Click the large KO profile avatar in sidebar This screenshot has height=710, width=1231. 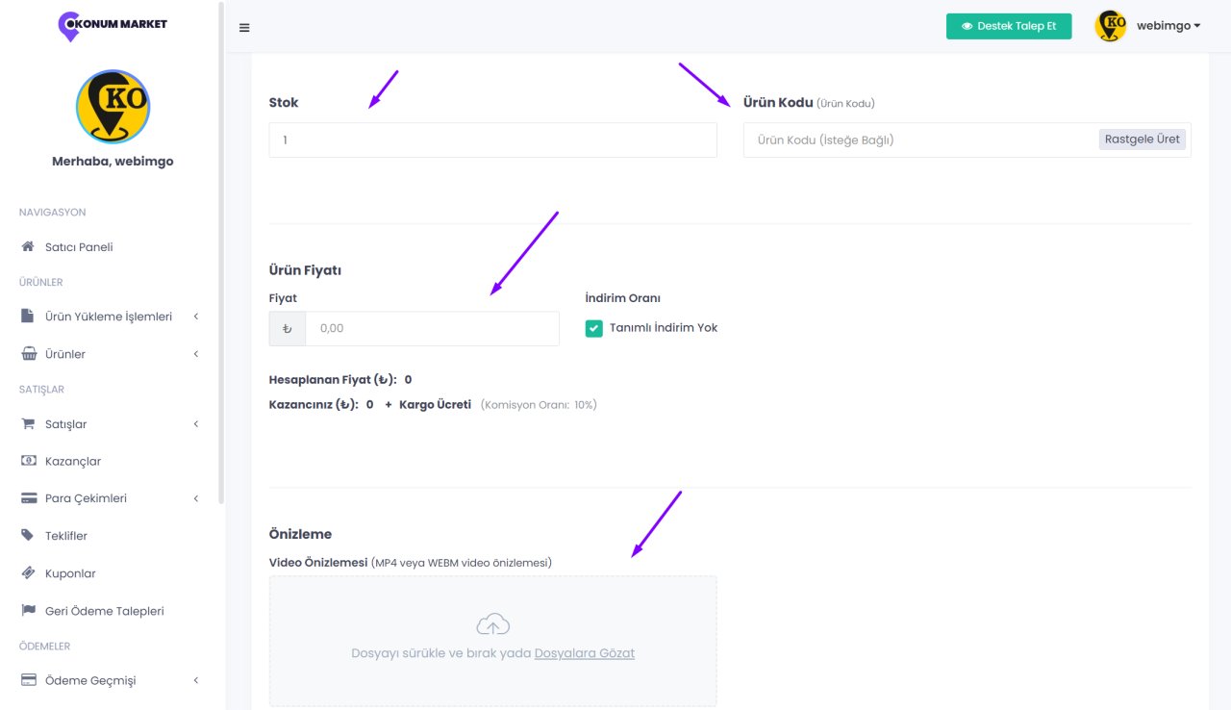113,107
